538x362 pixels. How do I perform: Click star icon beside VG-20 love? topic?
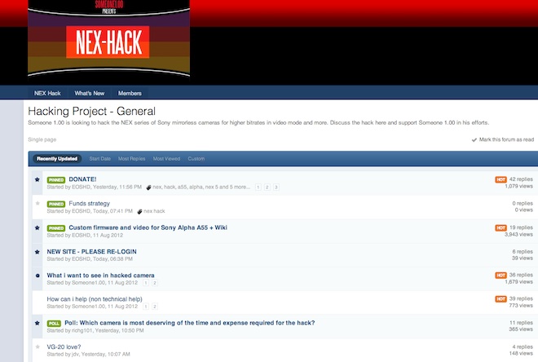click(37, 347)
